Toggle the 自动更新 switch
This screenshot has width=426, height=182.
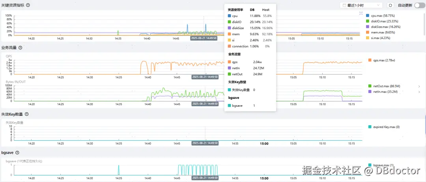point(419,5)
